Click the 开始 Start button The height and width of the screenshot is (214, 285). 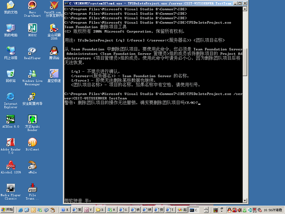[7, 210]
